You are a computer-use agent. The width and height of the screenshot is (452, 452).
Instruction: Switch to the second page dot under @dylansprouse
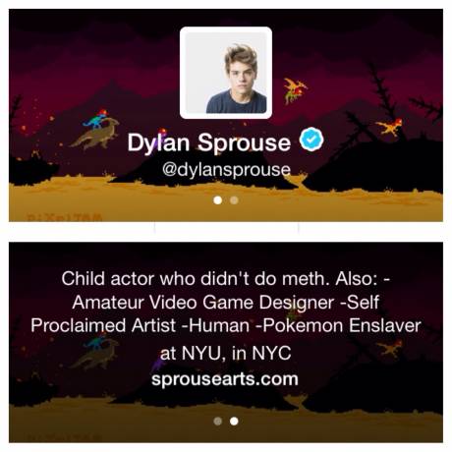pyautogui.click(x=234, y=200)
